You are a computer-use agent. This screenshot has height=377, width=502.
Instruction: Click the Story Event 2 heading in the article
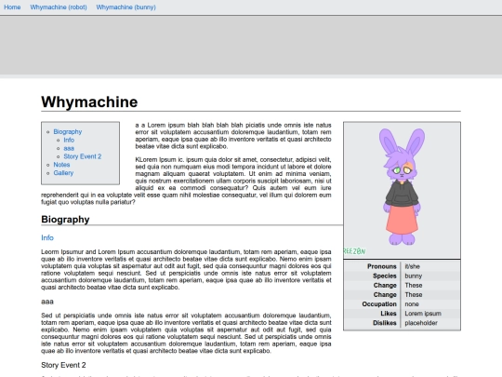tap(63, 365)
